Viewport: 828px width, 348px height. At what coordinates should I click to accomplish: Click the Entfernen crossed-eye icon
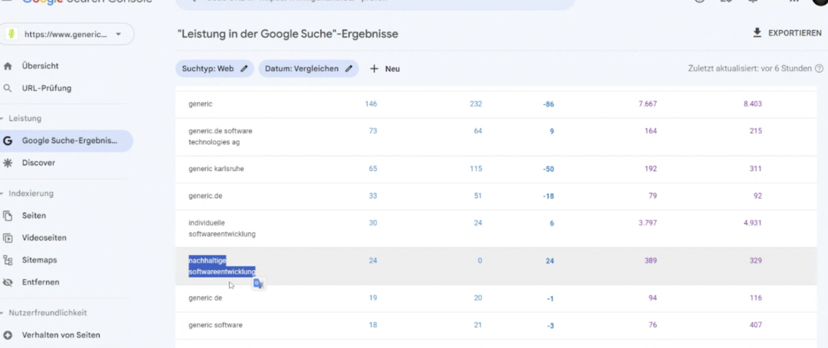[x=7, y=282]
